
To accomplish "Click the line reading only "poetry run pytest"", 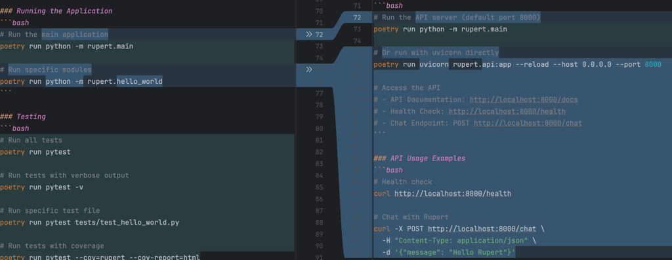I will [x=35, y=152].
